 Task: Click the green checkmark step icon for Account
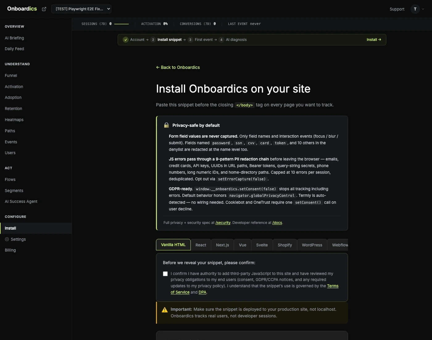tap(126, 40)
